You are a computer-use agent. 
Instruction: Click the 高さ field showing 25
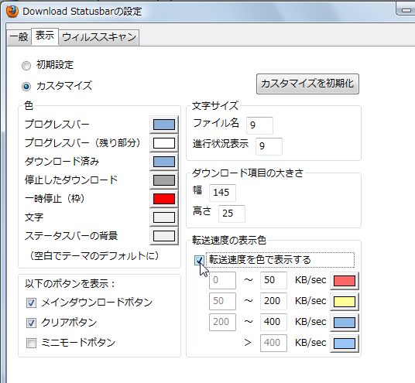[232, 214]
